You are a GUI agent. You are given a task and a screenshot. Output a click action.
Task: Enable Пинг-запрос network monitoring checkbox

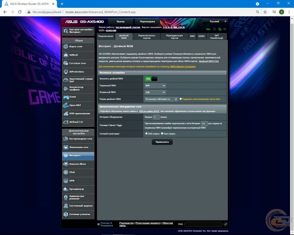(x=162, y=134)
